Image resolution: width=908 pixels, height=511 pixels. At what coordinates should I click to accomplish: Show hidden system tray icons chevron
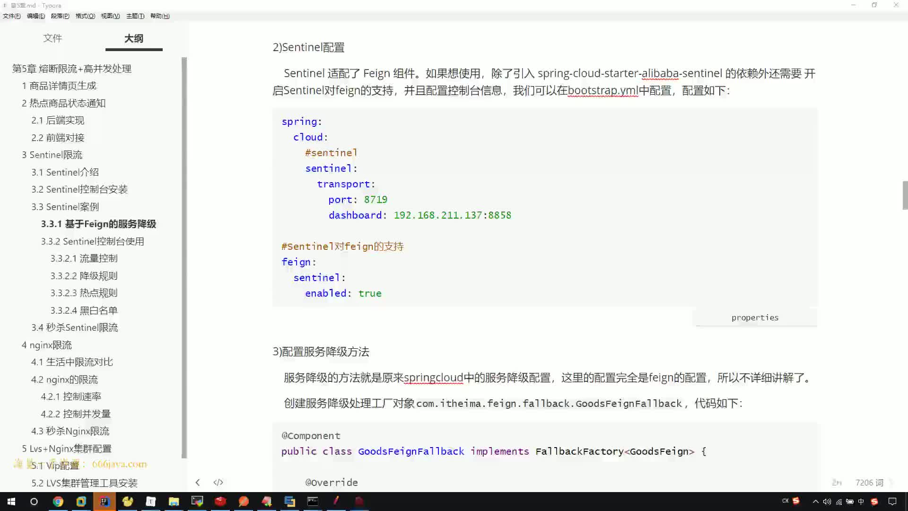pyautogui.click(x=815, y=502)
